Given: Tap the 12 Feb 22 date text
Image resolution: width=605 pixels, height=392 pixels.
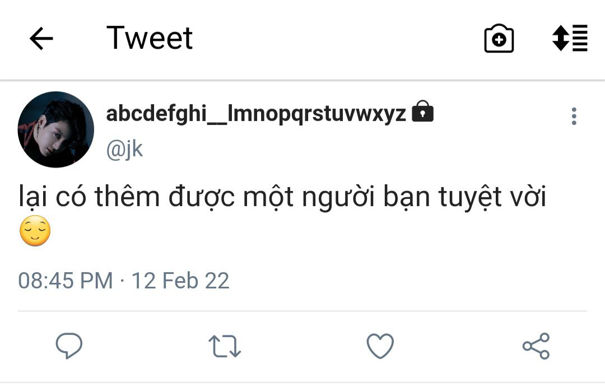Looking at the screenshot, I should coord(180,281).
